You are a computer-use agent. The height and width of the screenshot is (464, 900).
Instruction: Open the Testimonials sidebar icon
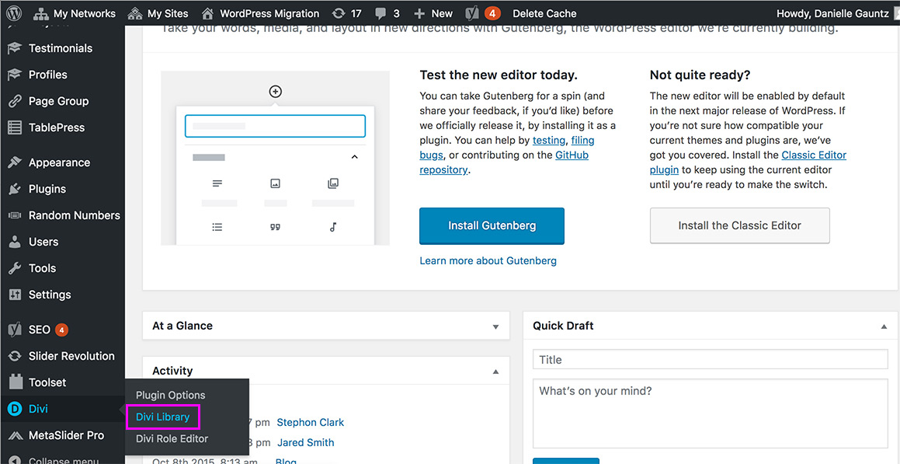click(14, 48)
